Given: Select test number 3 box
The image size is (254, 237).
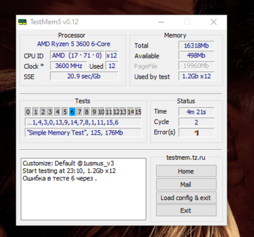Looking at the screenshot, I should (x=50, y=112).
